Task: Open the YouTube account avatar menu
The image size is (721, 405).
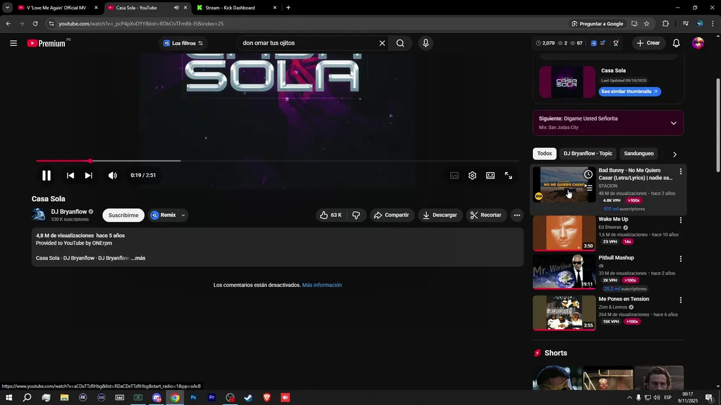Action: point(698,43)
